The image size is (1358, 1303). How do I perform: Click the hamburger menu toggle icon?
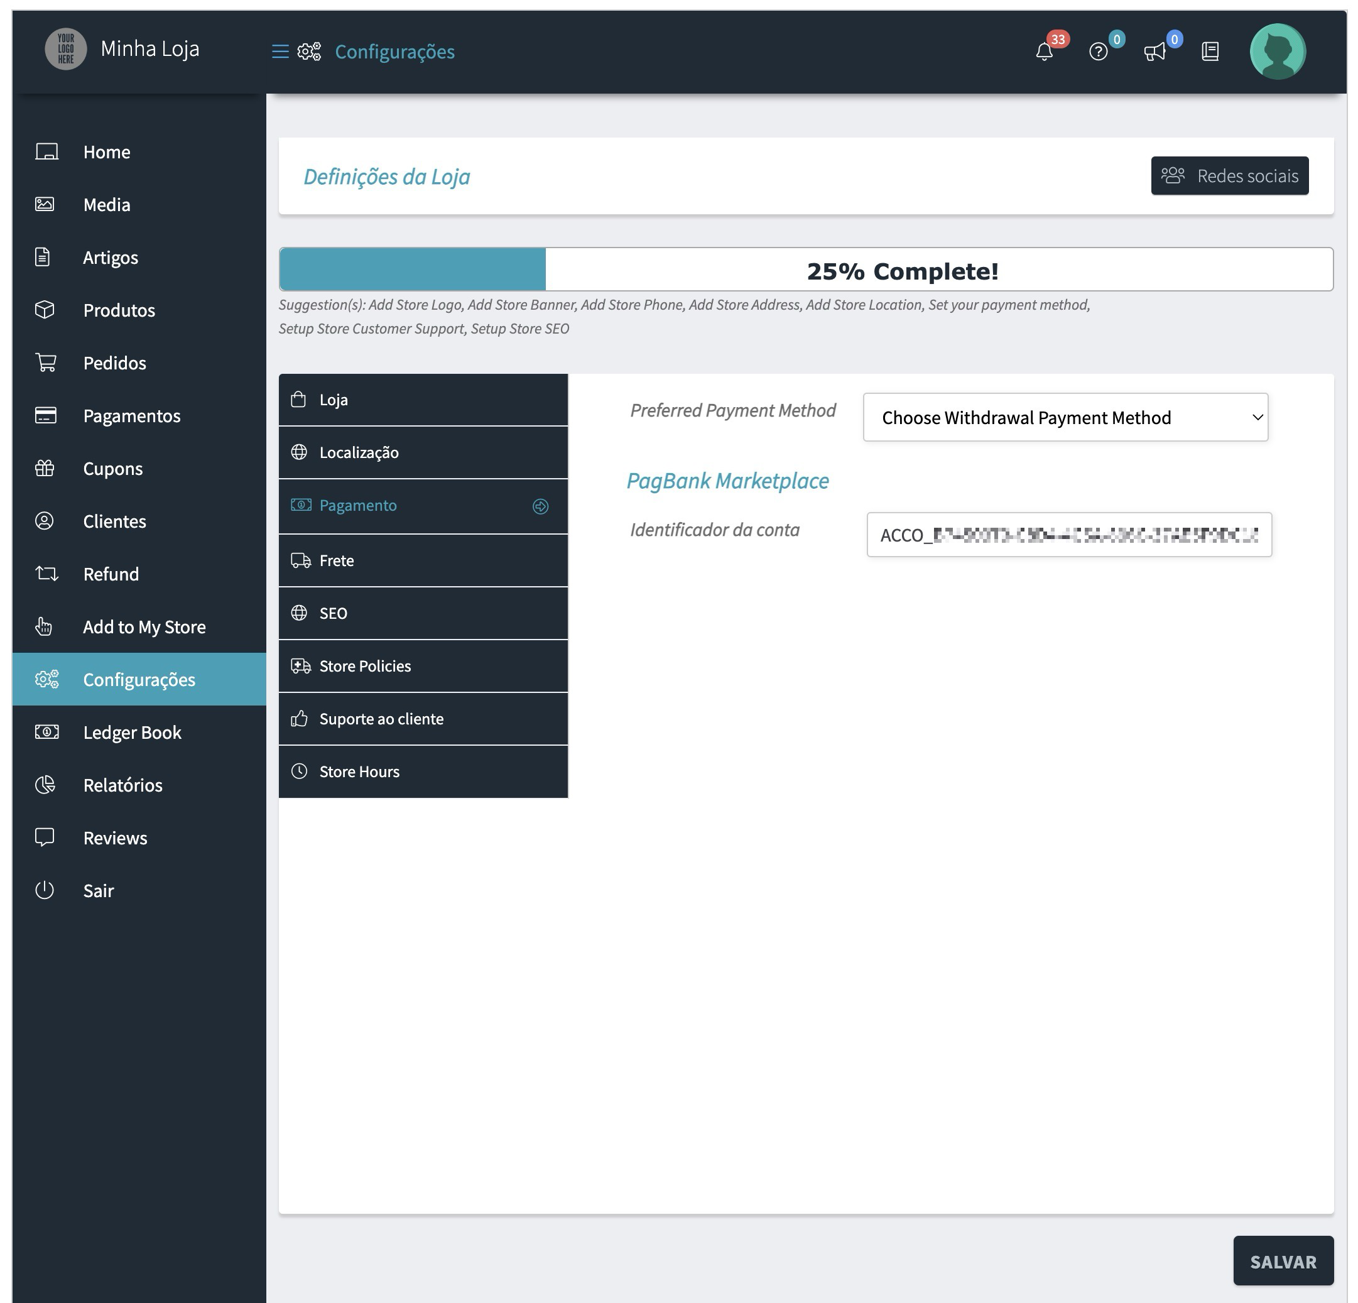click(280, 52)
